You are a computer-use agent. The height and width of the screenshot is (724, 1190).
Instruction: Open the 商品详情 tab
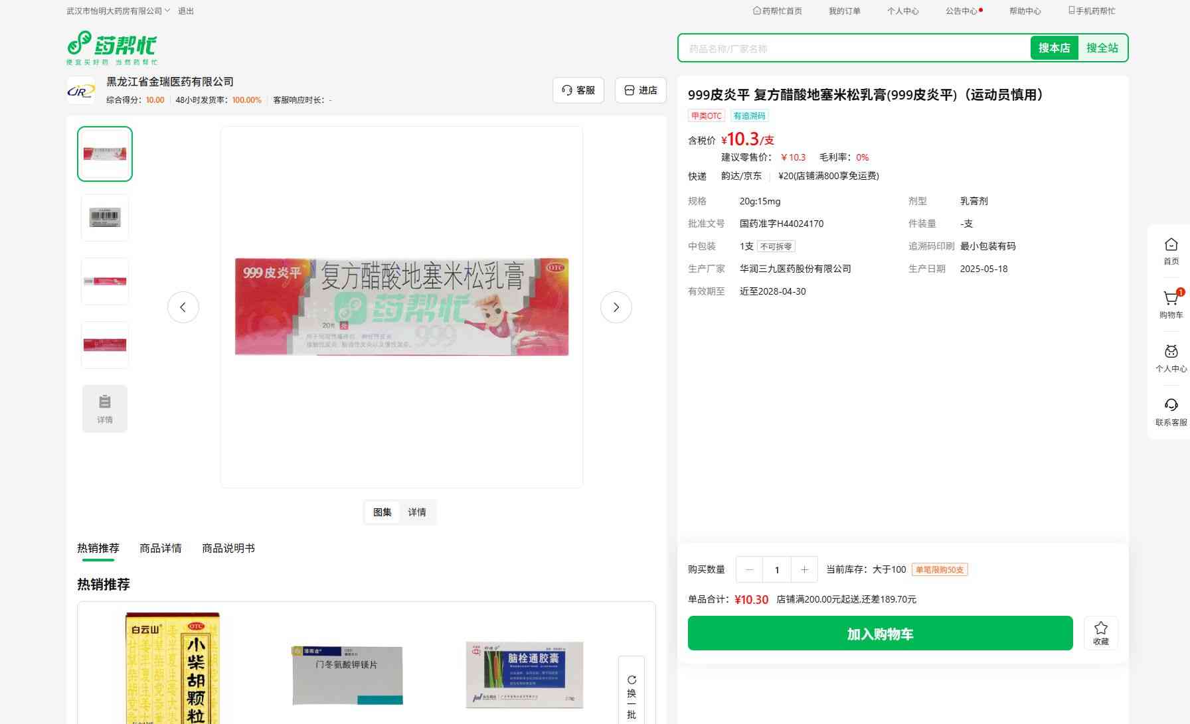point(160,548)
